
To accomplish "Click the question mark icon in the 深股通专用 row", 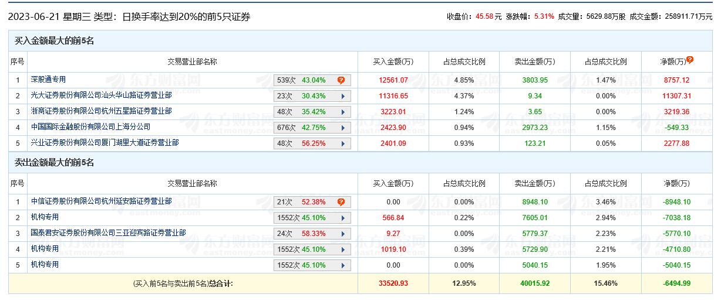I will tap(341, 80).
